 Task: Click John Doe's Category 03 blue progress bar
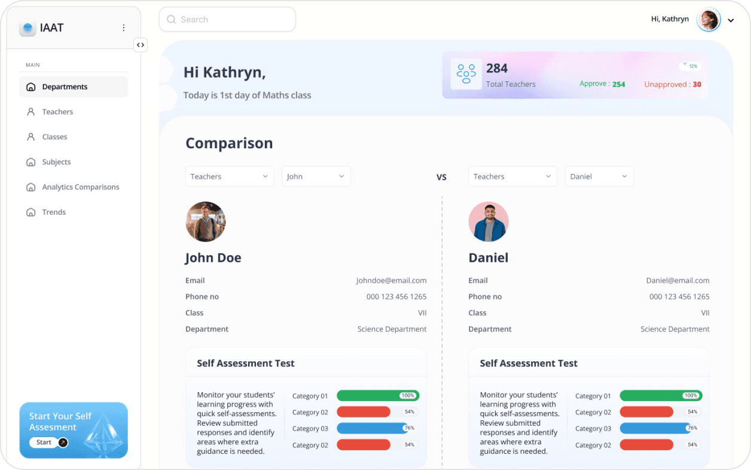click(373, 428)
